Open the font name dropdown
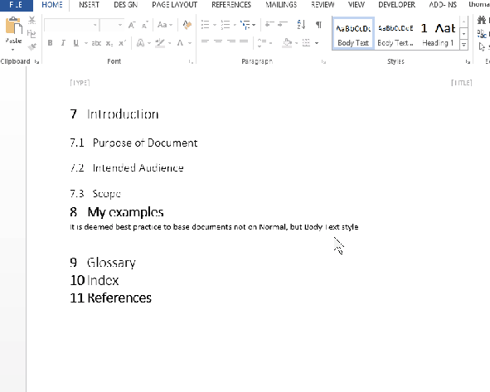Image resolution: width=490 pixels, height=392 pixels. pyautogui.click(x=95, y=25)
